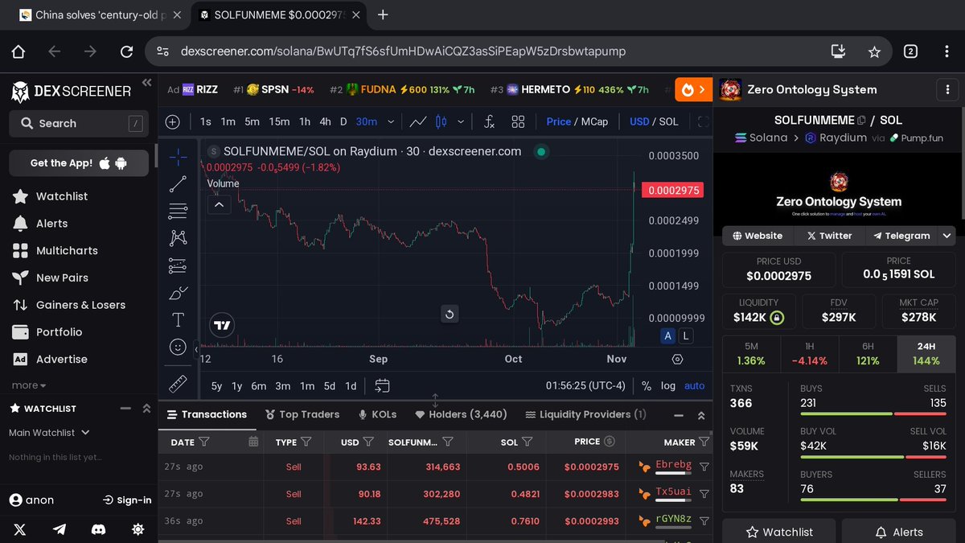The image size is (965, 543).
Task: Toggle price column USD/SOL switch
Action: click(609, 442)
